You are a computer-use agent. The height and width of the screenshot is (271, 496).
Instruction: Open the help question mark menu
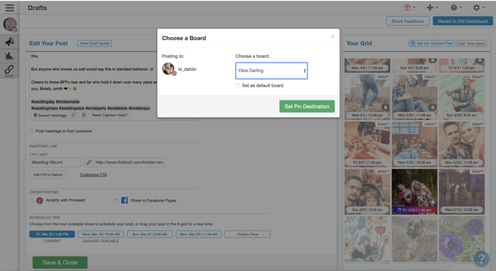[455, 8]
